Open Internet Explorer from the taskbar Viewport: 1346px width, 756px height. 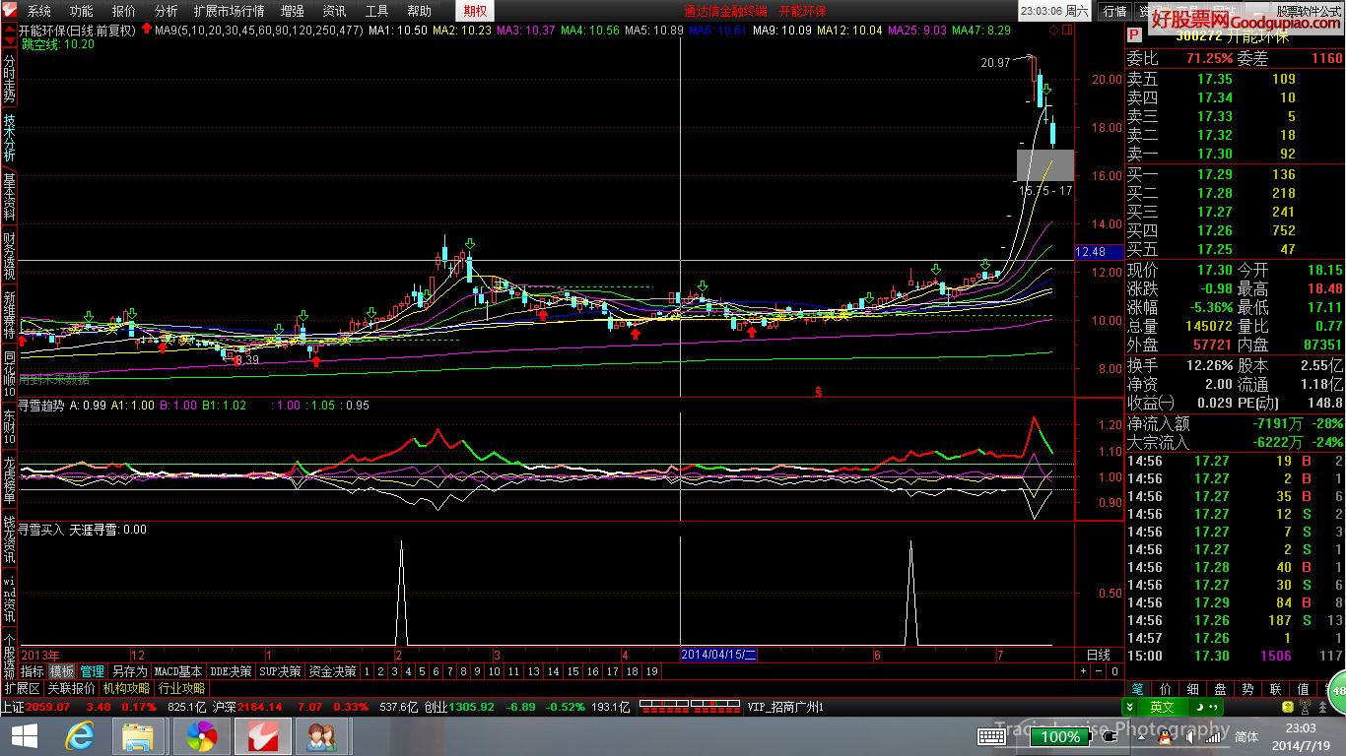point(80,736)
